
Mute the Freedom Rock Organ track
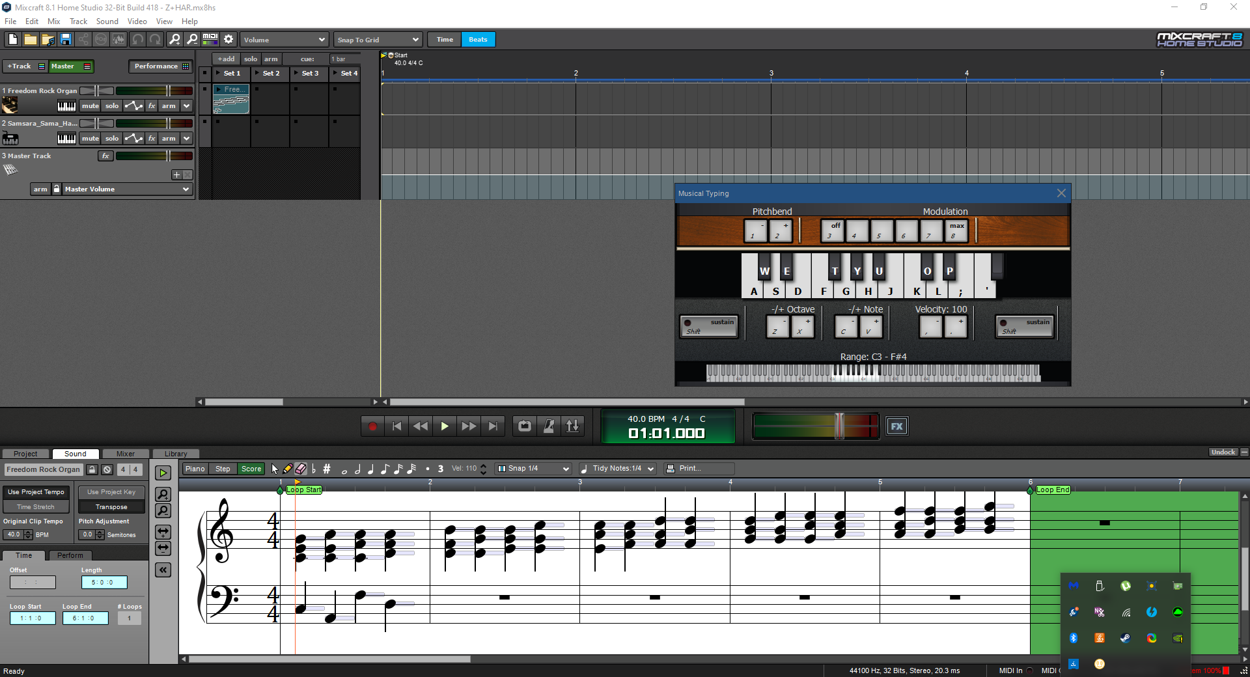(90, 106)
